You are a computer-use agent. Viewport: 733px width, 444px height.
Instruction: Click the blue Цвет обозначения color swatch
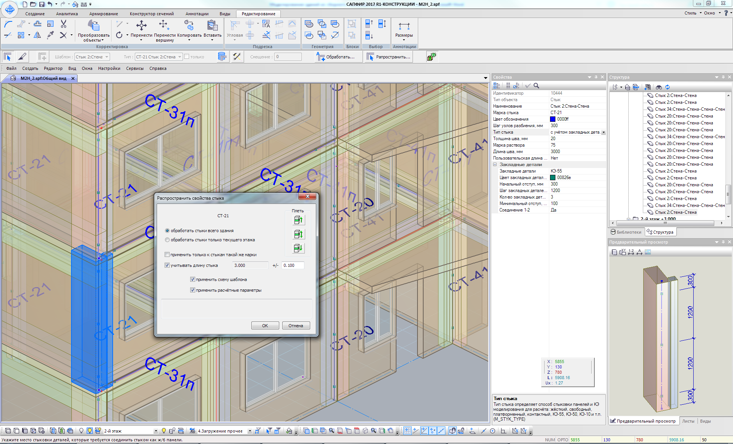(x=553, y=119)
